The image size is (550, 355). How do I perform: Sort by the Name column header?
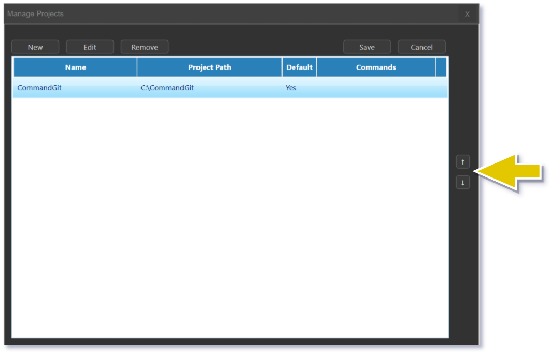coord(76,67)
